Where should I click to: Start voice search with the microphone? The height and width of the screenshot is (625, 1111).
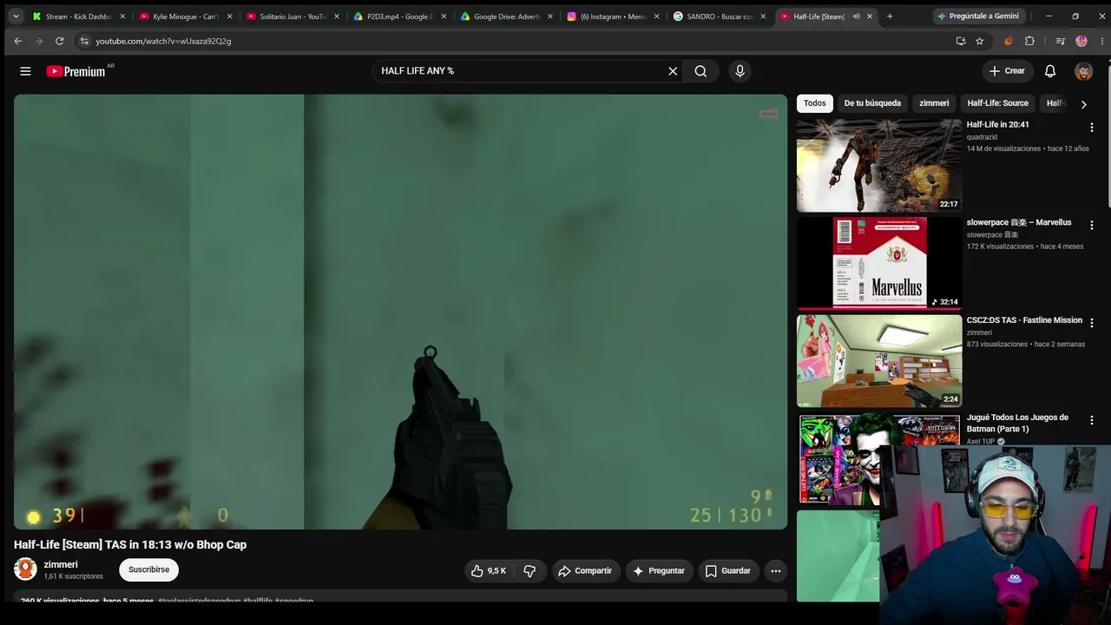pos(740,71)
